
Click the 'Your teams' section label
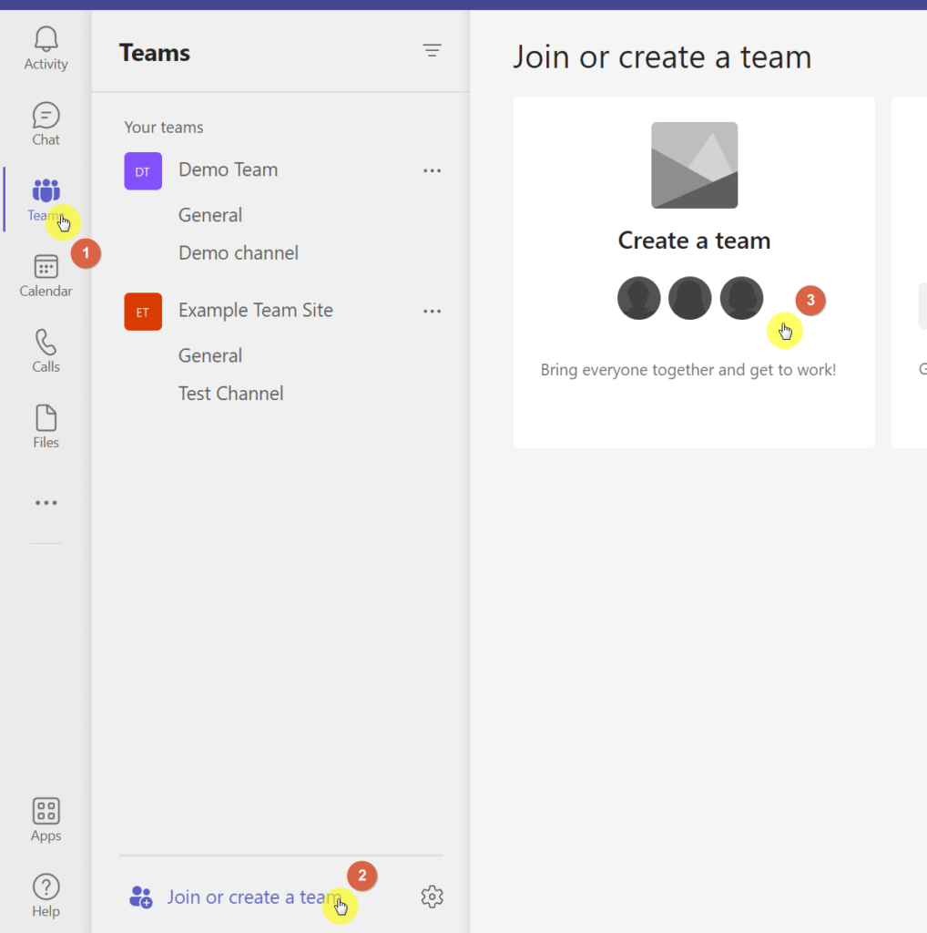pos(164,128)
